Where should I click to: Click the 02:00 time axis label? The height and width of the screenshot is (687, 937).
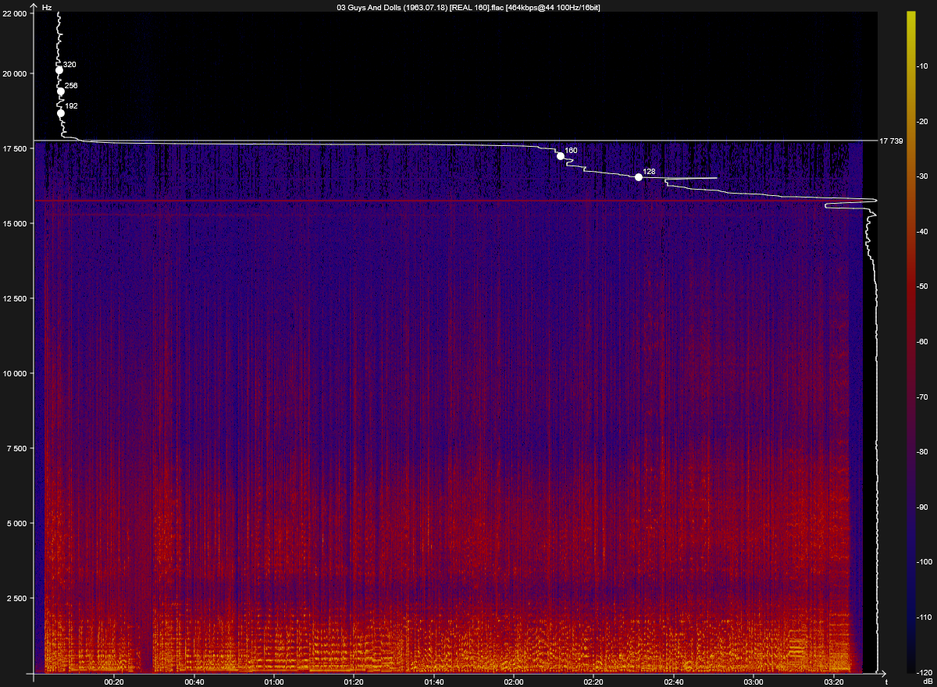[514, 682]
